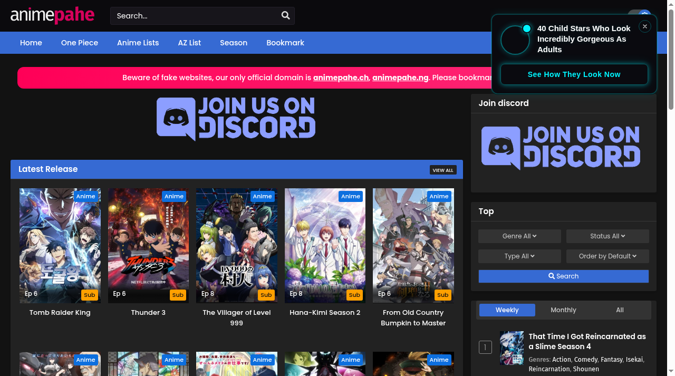Click the Discord banner in sidebar
This screenshot has width=675, height=376.
click(x=561, y=148)
